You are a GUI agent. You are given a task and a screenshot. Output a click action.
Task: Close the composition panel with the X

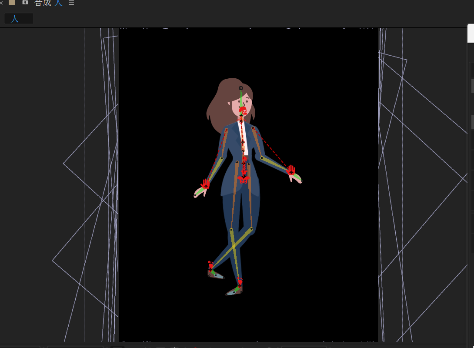coord(1,3)
